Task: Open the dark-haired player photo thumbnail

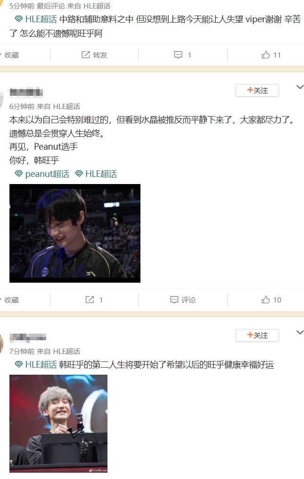Action: [x=75, y=233]
